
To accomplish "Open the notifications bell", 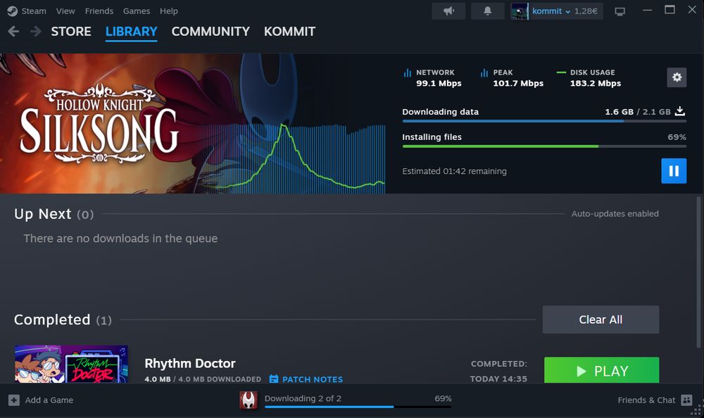I will 488,11.
